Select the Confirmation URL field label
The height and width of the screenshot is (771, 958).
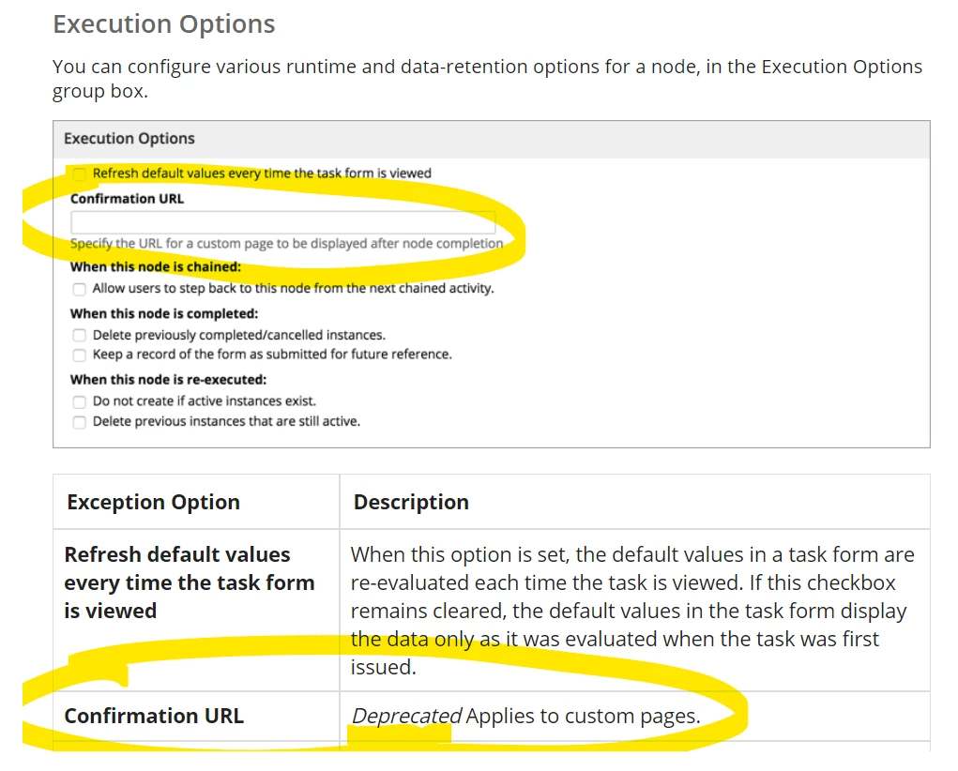127,199
